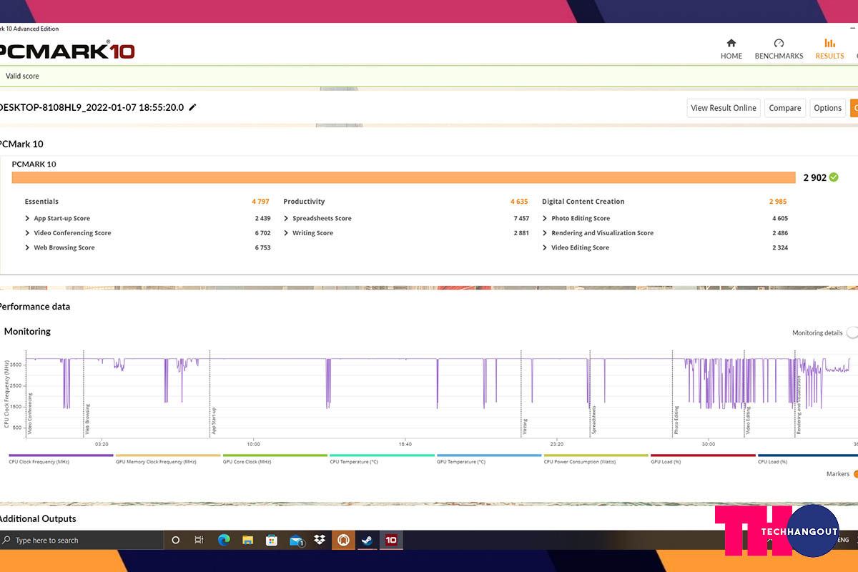Click the overall score 2 902
The image size is (858, 572).
[x=814, y=177]
